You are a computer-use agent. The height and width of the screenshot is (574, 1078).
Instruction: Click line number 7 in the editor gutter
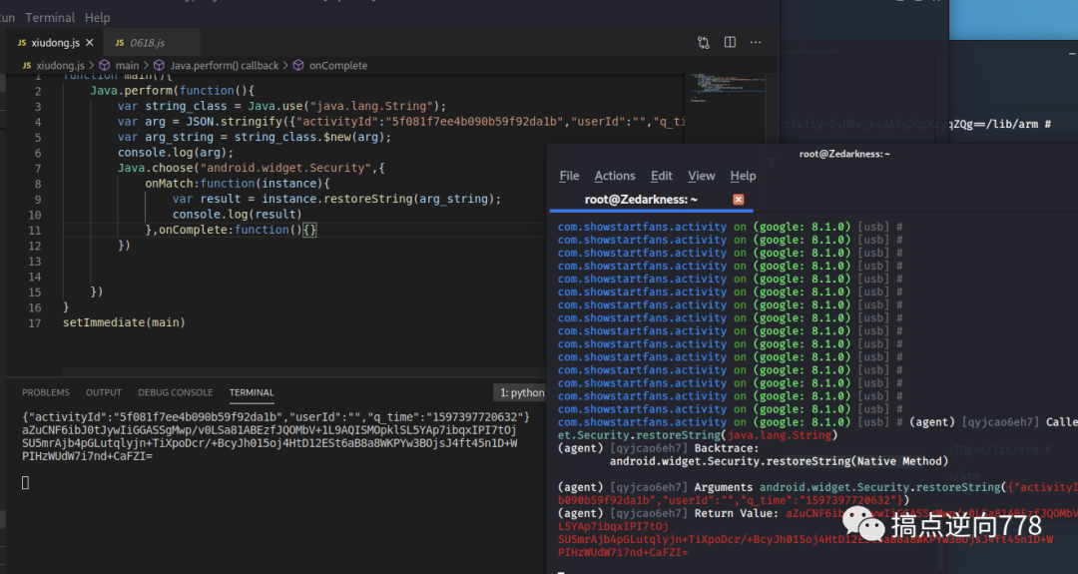coord(38,169)
